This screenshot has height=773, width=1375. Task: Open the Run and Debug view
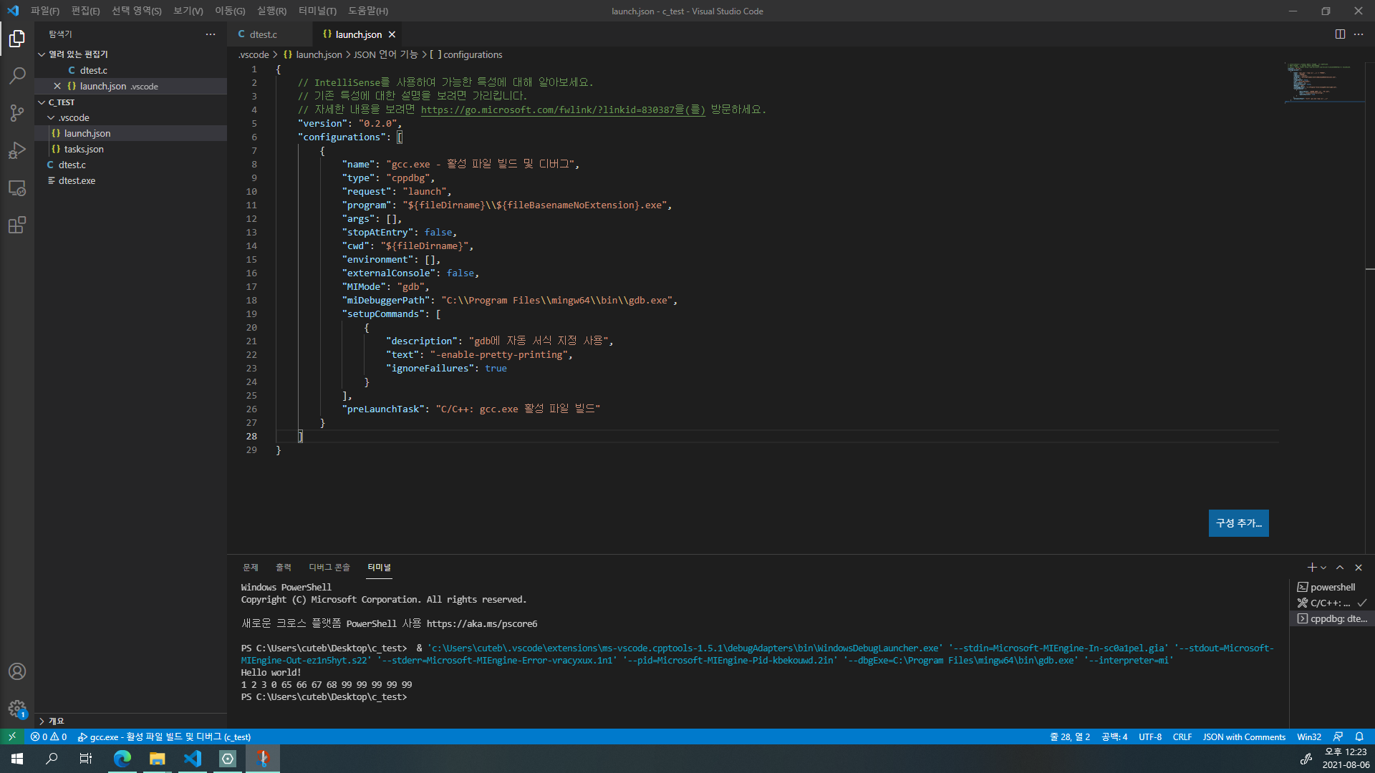[17, 150]
